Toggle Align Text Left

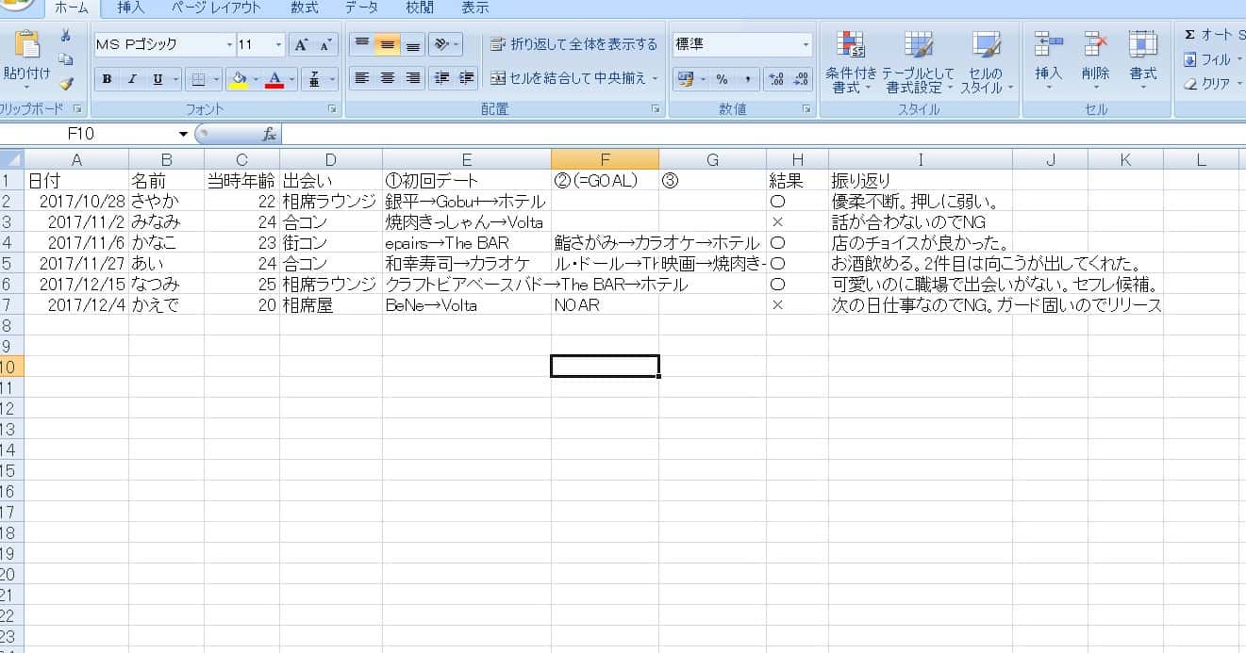(x=361, y=78)
